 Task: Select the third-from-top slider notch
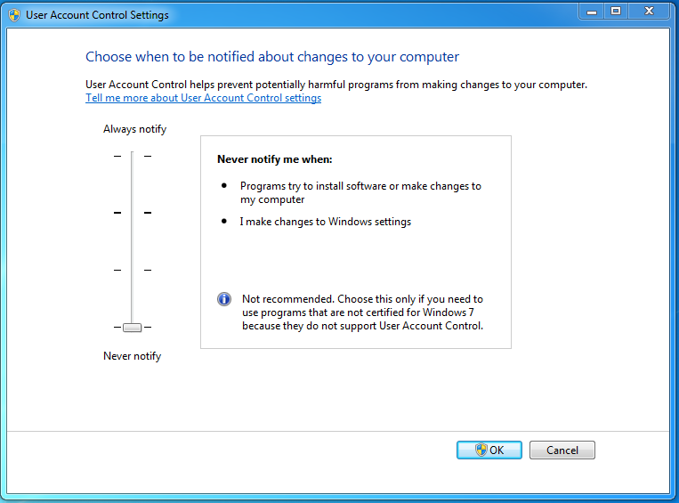pyautogui.click(x=132, y=270)
